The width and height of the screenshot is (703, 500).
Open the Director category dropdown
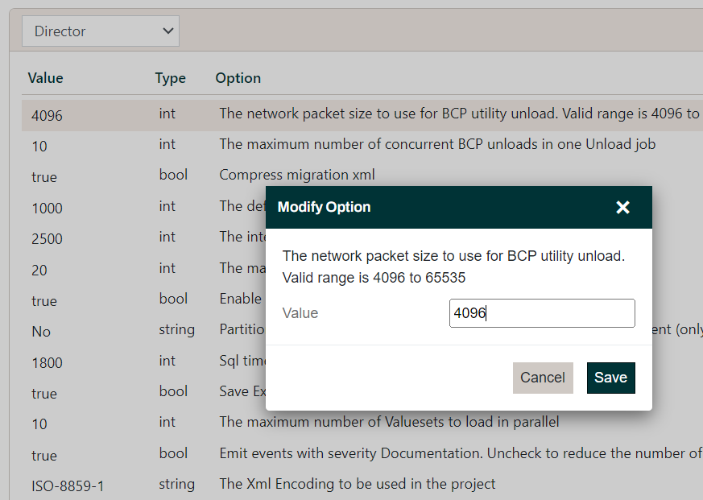100,31
